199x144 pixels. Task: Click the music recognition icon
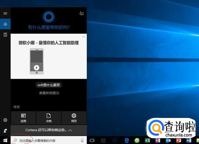point(81,13)
